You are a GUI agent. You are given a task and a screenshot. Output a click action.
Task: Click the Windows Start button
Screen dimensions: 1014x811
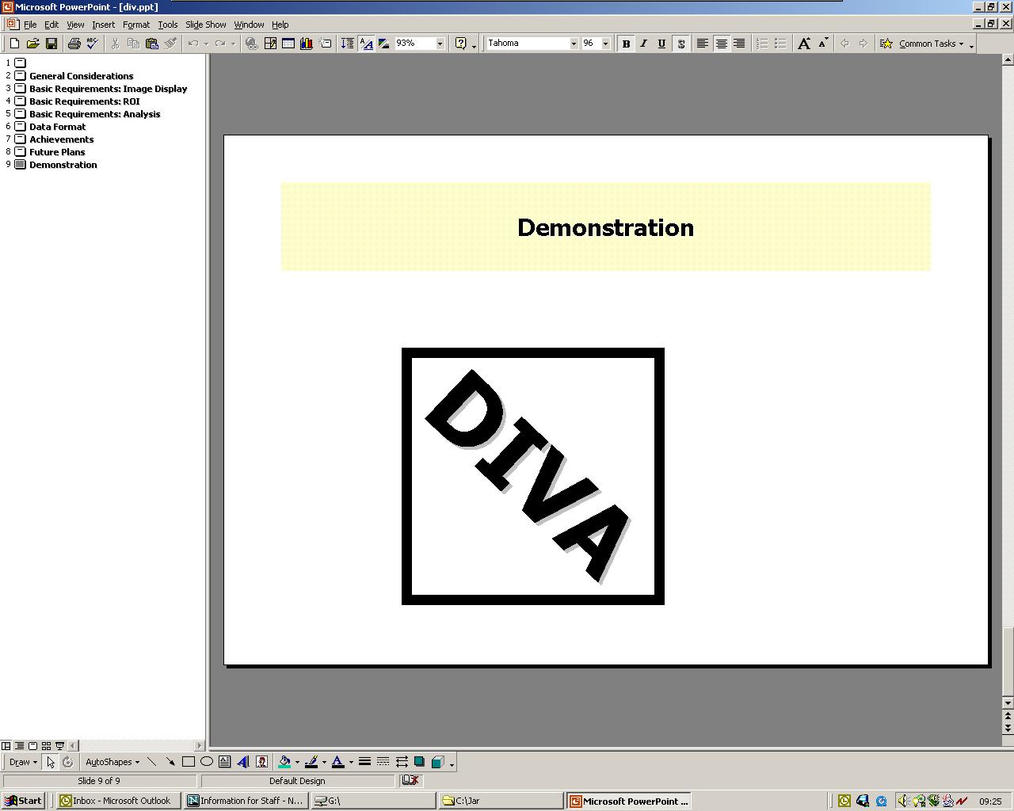pos(23,801)
